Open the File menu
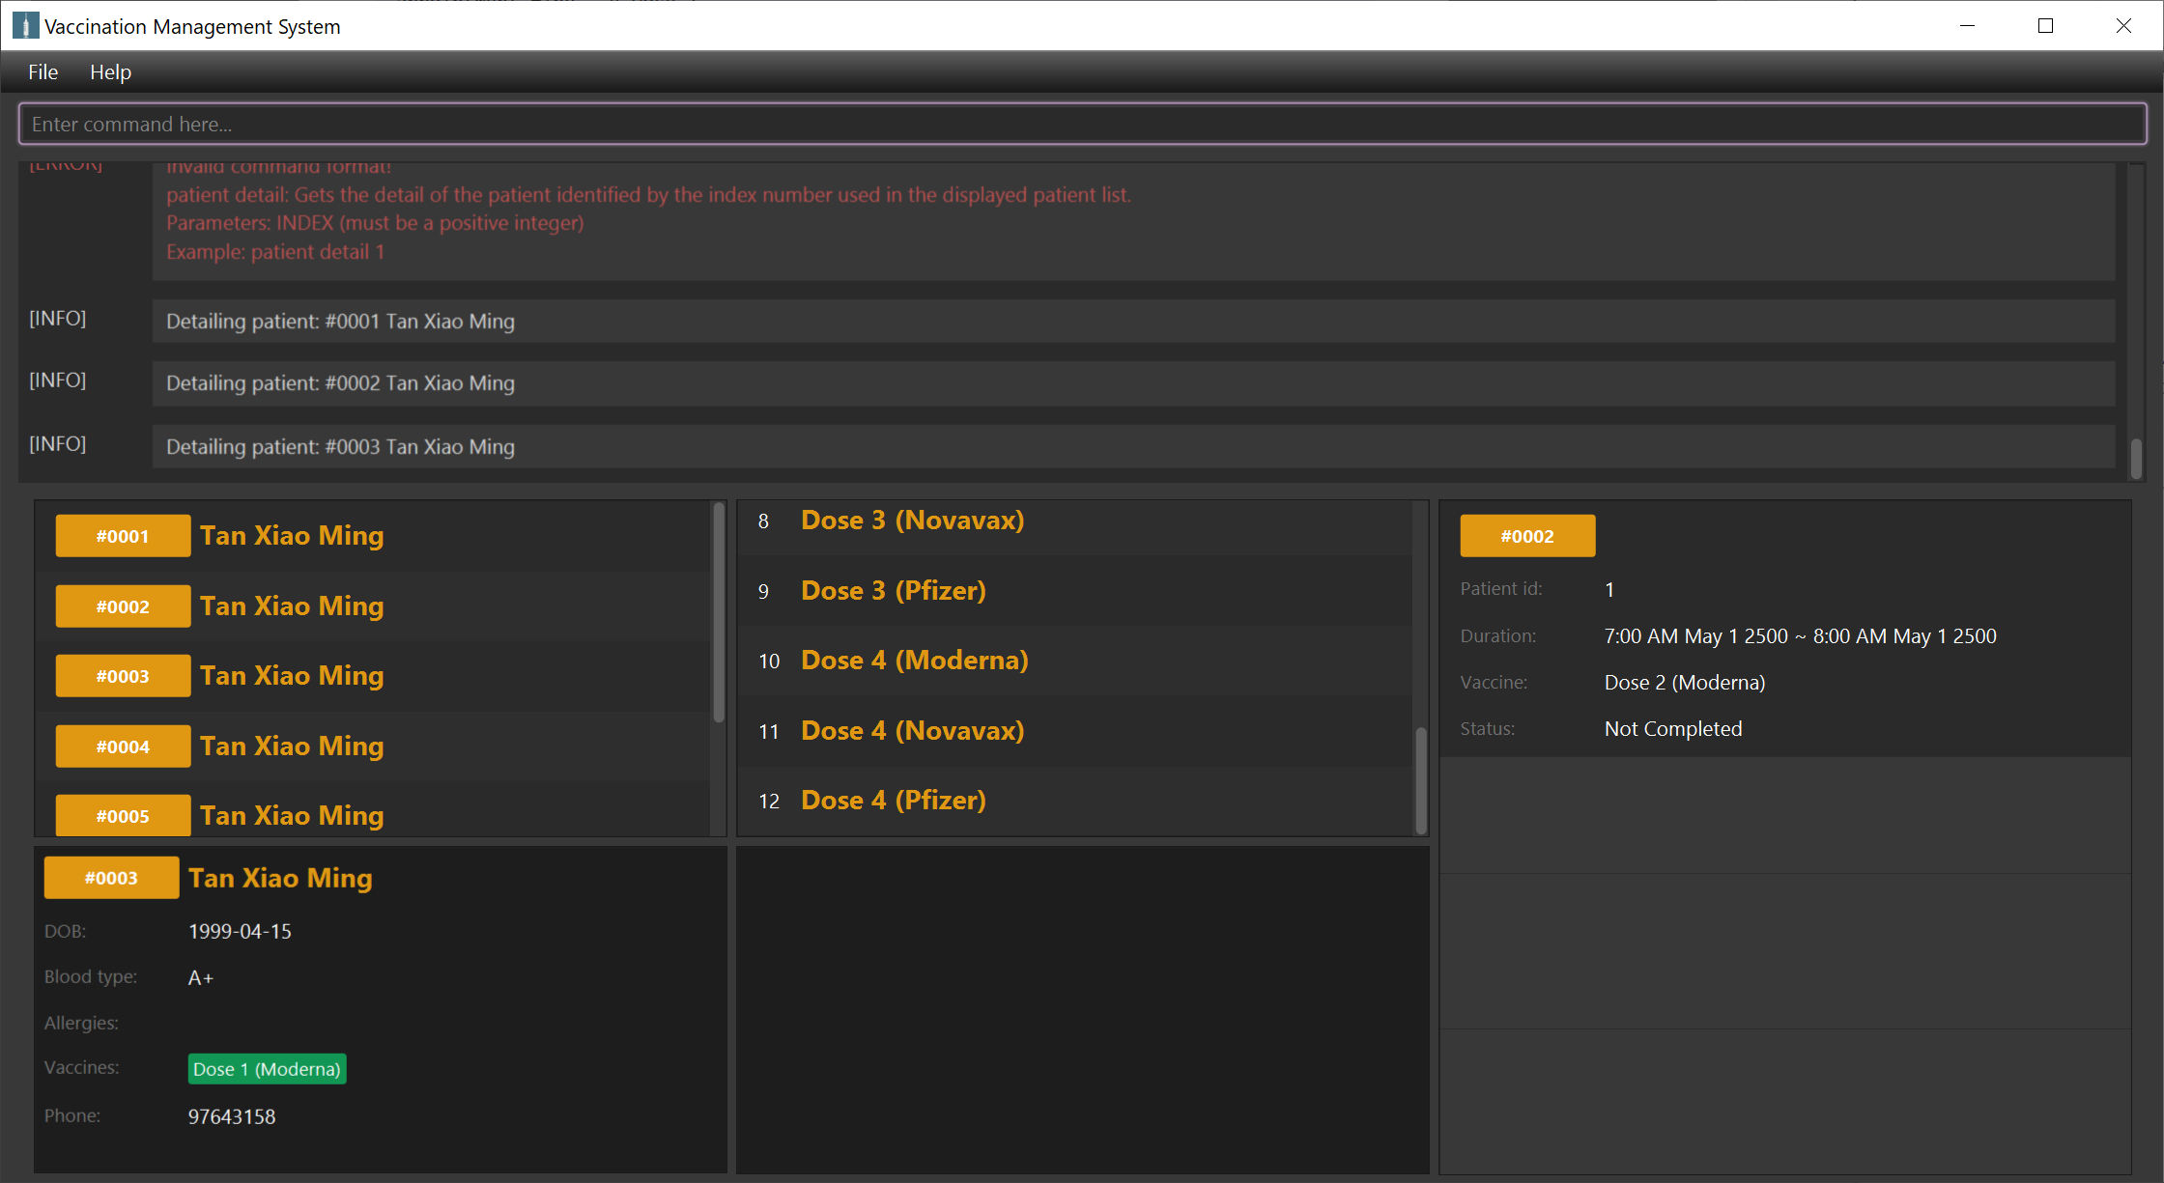The image size is (2164, 1183). point(43,72)
